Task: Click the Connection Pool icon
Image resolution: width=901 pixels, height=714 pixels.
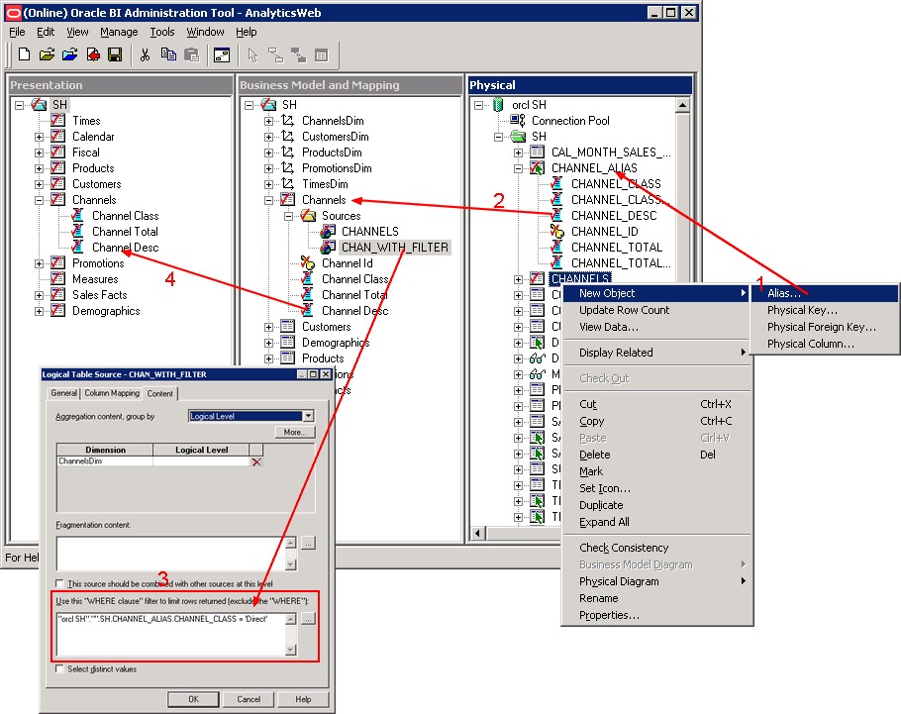Action: [x=518, y=120]
